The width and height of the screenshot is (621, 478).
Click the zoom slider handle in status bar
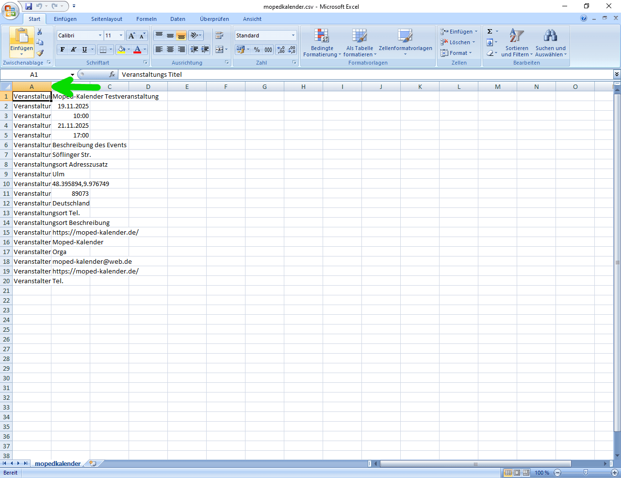[586, 473]
